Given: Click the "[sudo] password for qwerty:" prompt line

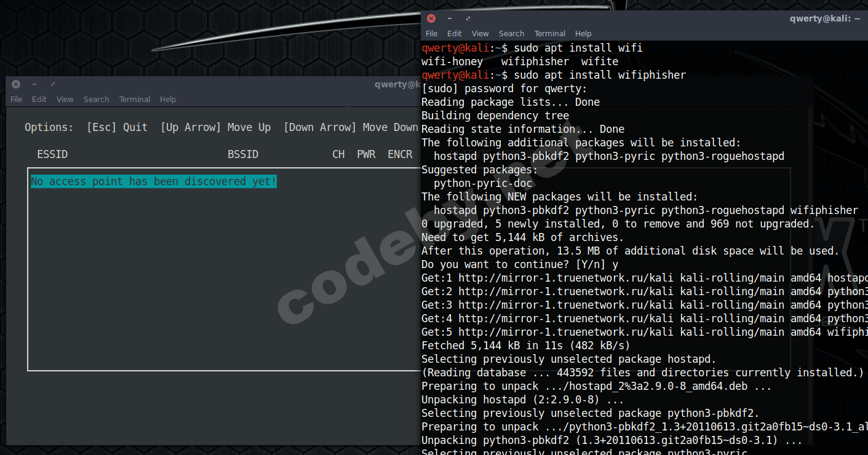Looking at the screenshot, I should click(504, 89).
